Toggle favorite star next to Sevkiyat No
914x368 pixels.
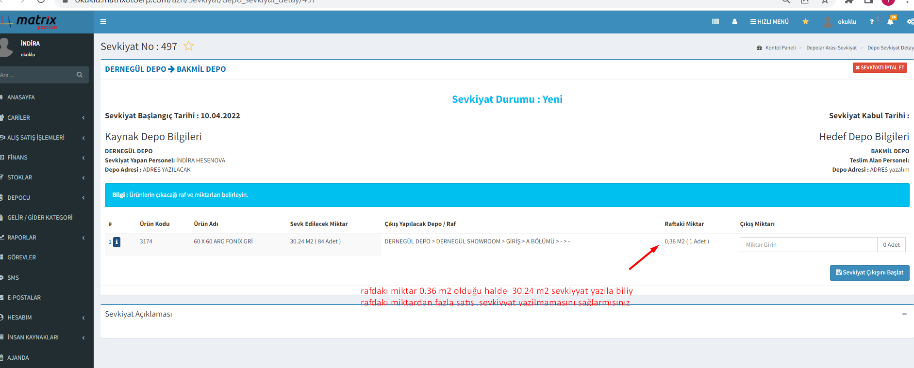click(x=188, y=46)
